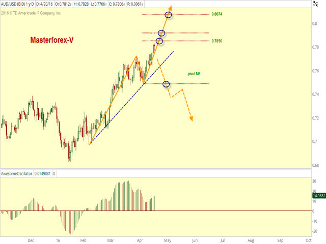
Task: Click the 0.74 price axis label
Action: pos(316,95)
